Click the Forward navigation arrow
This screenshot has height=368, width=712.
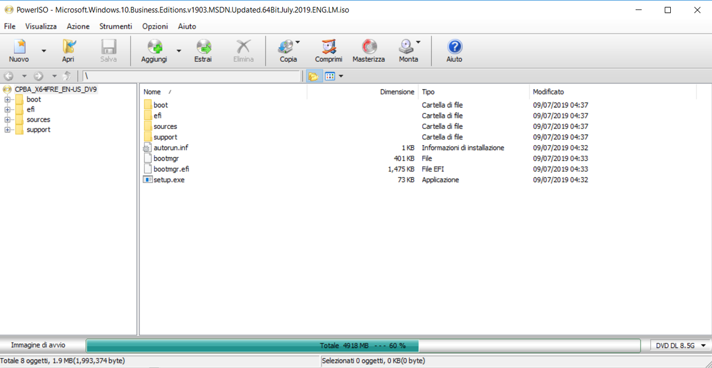click(39, 76)
